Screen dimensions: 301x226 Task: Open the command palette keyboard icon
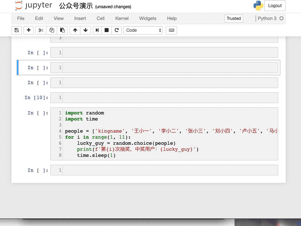pyautogui.click(x=171, y=30)
